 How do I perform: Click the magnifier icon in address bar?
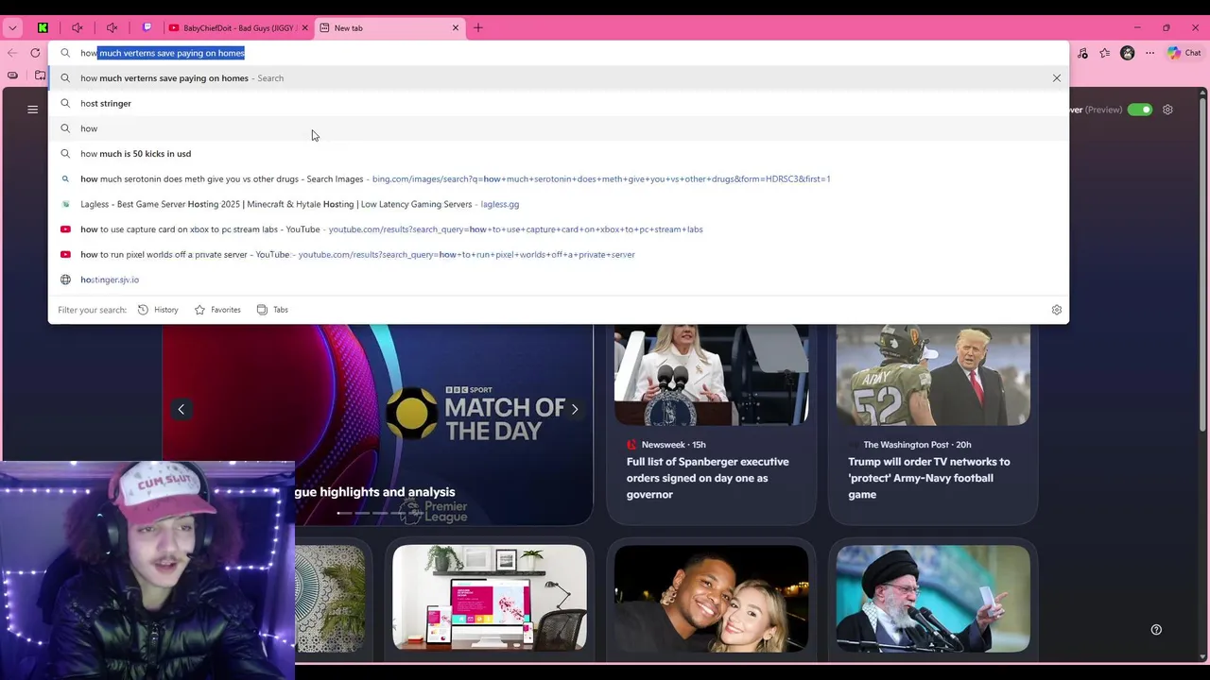(x=65, y=53)
